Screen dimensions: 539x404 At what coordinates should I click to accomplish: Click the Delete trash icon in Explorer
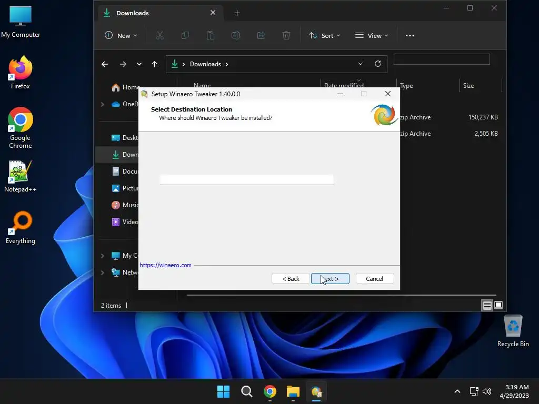pyautogui.click(x=286, y=35)
